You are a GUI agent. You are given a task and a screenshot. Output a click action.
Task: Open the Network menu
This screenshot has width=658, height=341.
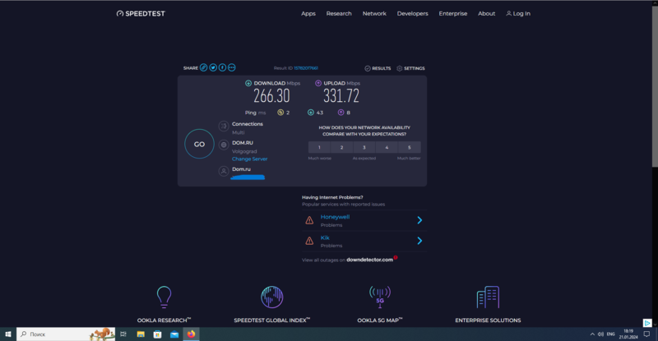point(374,13)
